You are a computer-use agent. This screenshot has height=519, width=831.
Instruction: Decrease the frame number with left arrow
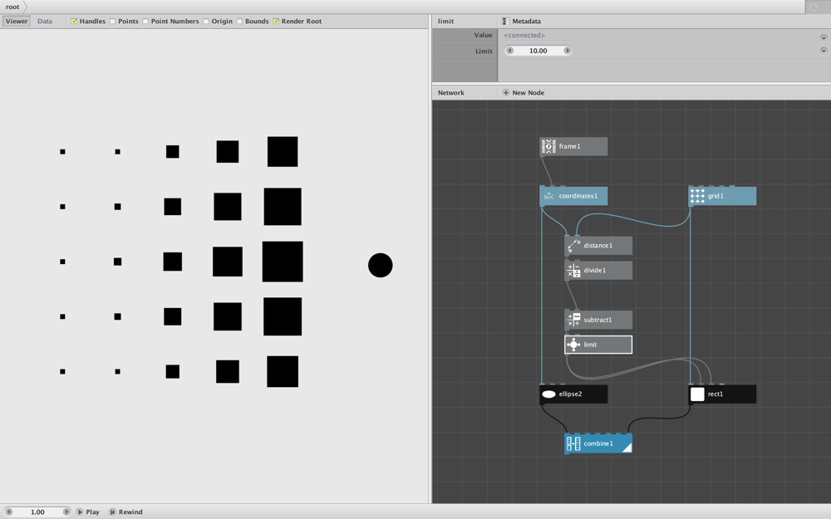click(x=8, y=512)
